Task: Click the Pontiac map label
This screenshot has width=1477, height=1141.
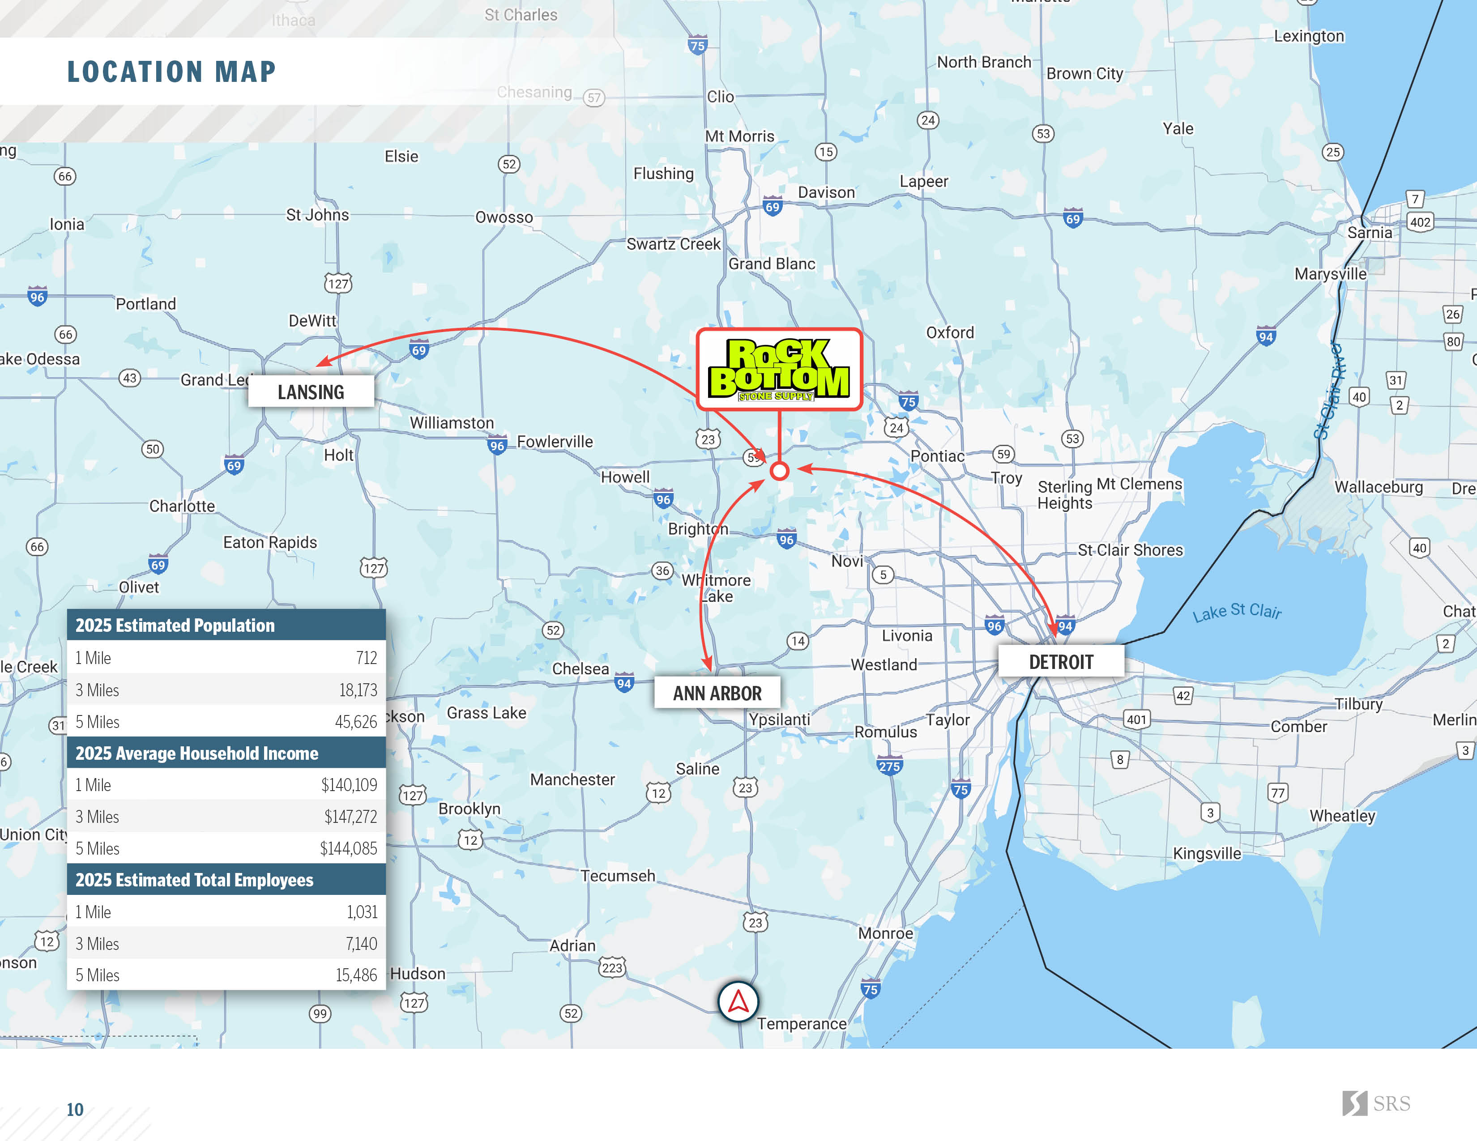Action: [x=937, y=456]
